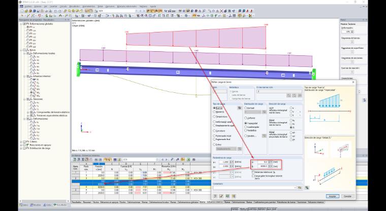Click the distance A input field
The width and height of the screenshot is (386, 211).
(262, 162)
